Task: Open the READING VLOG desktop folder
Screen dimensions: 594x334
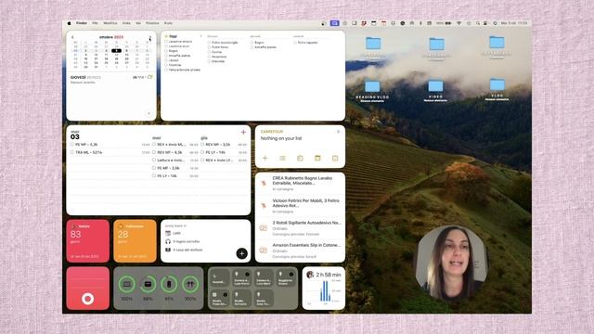Action: pos(372,91)
